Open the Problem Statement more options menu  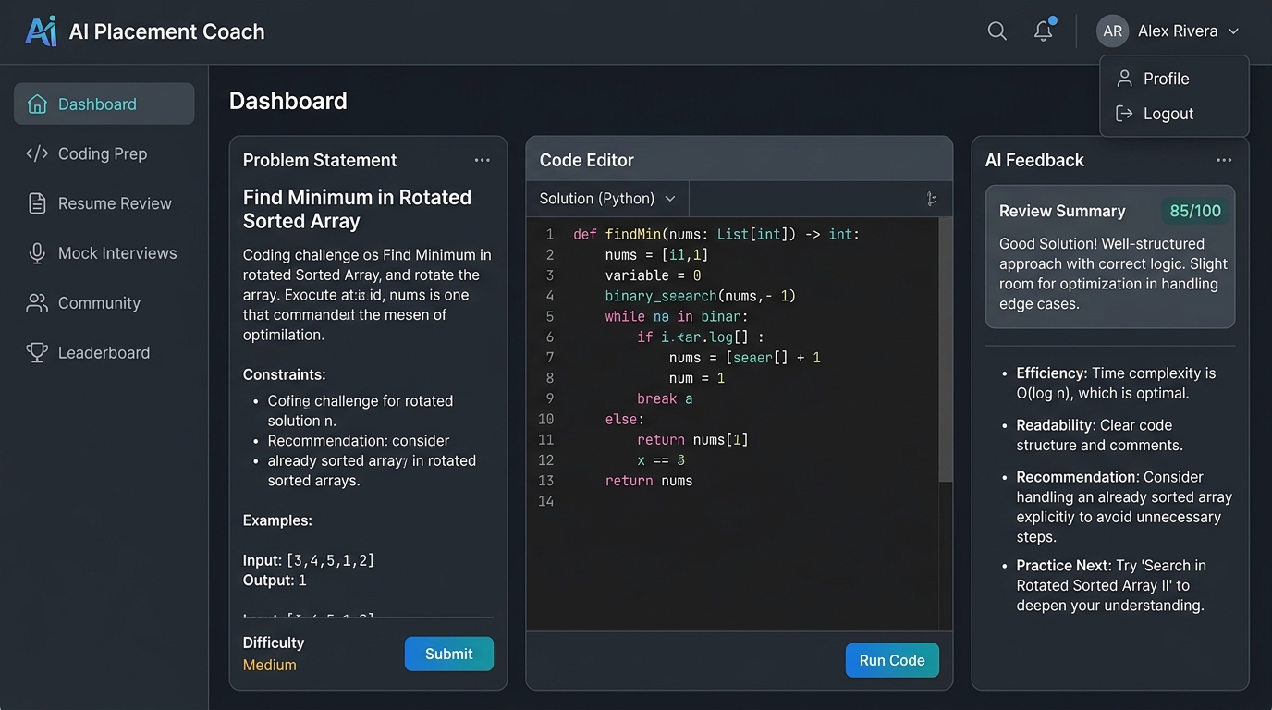482,160
